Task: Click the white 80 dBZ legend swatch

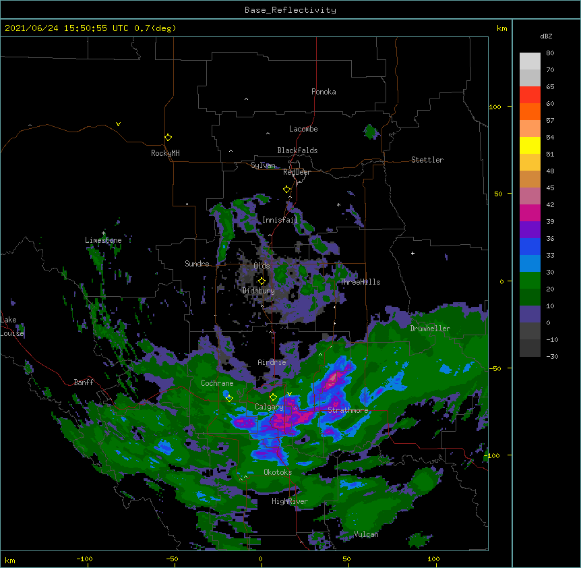Action: click(x=530, y=61)
